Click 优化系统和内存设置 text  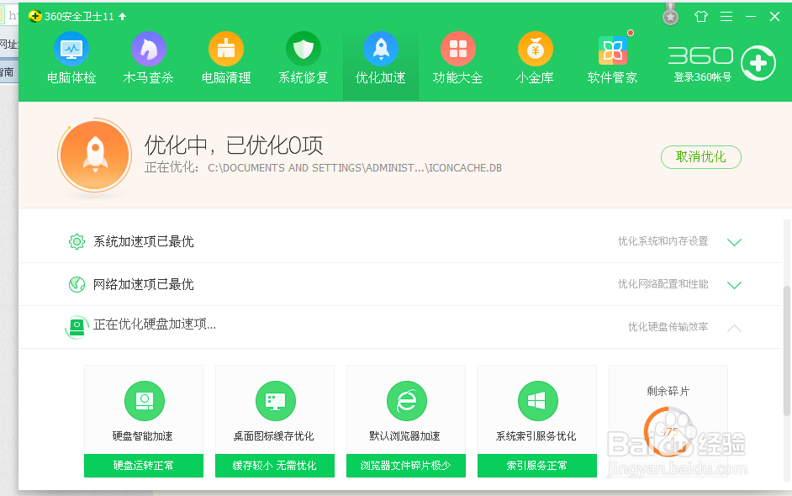[663, 241]
